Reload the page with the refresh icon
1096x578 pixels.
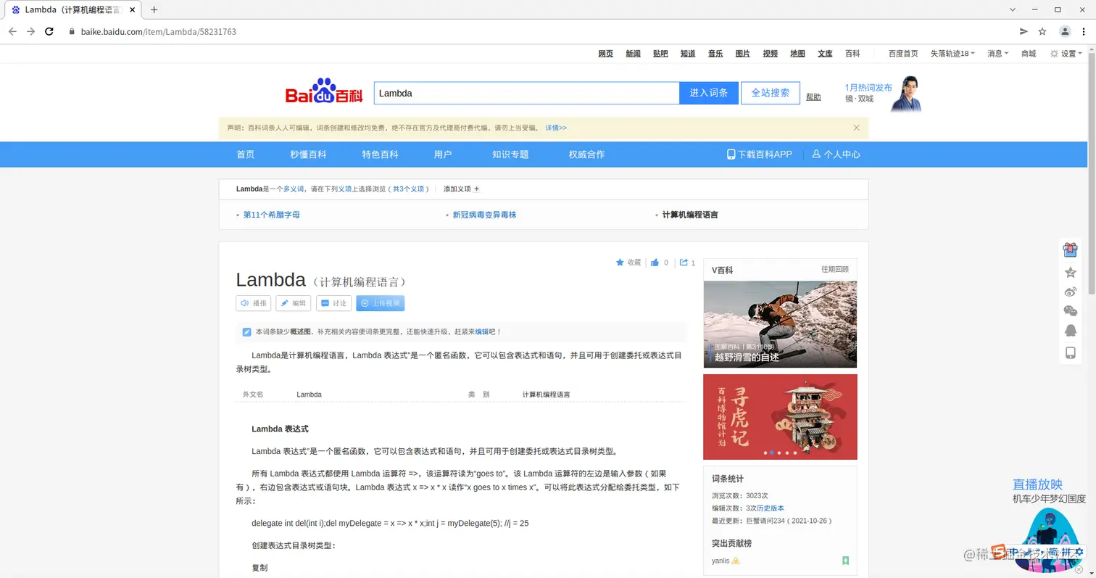pos(49,32)
